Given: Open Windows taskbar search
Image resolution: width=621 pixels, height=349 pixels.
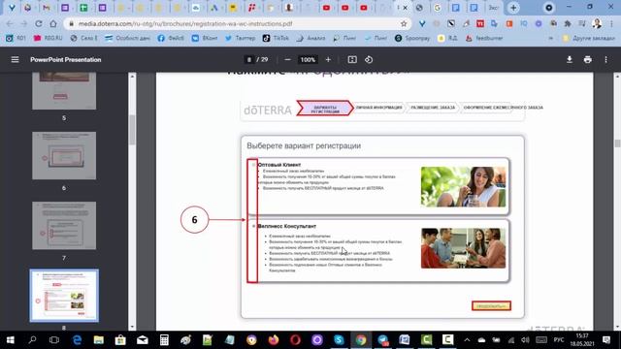Looking at the screenshot, I should (32, 340).
